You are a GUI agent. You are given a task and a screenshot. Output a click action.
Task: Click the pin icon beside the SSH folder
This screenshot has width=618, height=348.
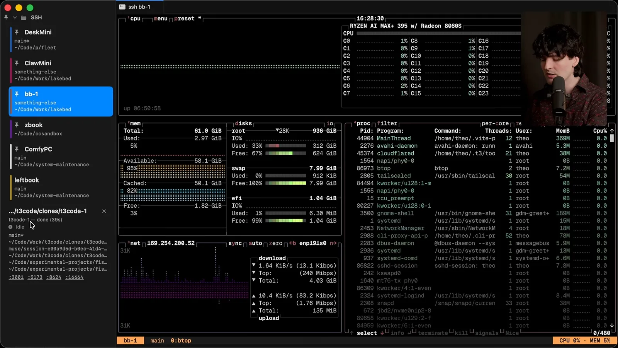point(6,17)
